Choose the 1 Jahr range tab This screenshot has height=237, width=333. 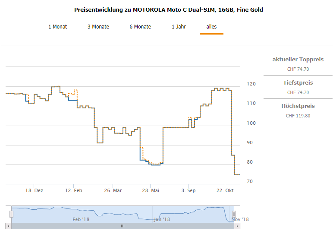[179, 27]
